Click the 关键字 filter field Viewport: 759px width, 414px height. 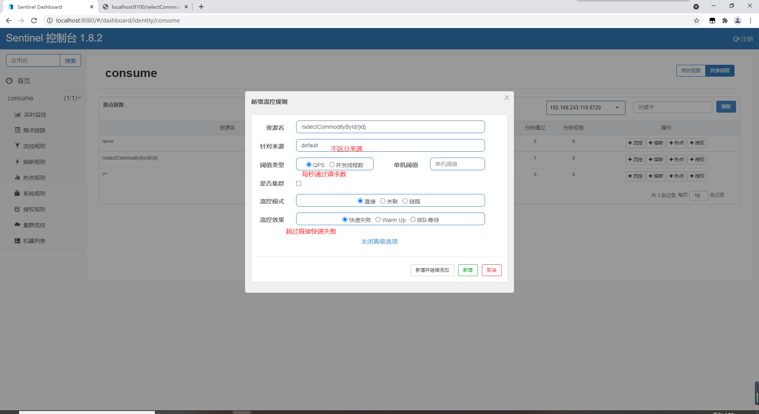[x=672, y=107]
